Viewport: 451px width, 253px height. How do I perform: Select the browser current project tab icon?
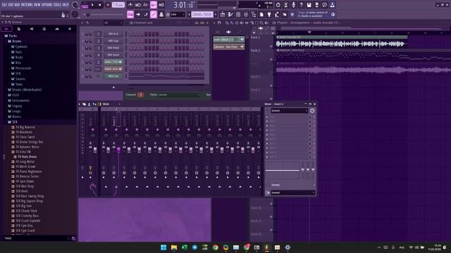[x=19, y=29]
